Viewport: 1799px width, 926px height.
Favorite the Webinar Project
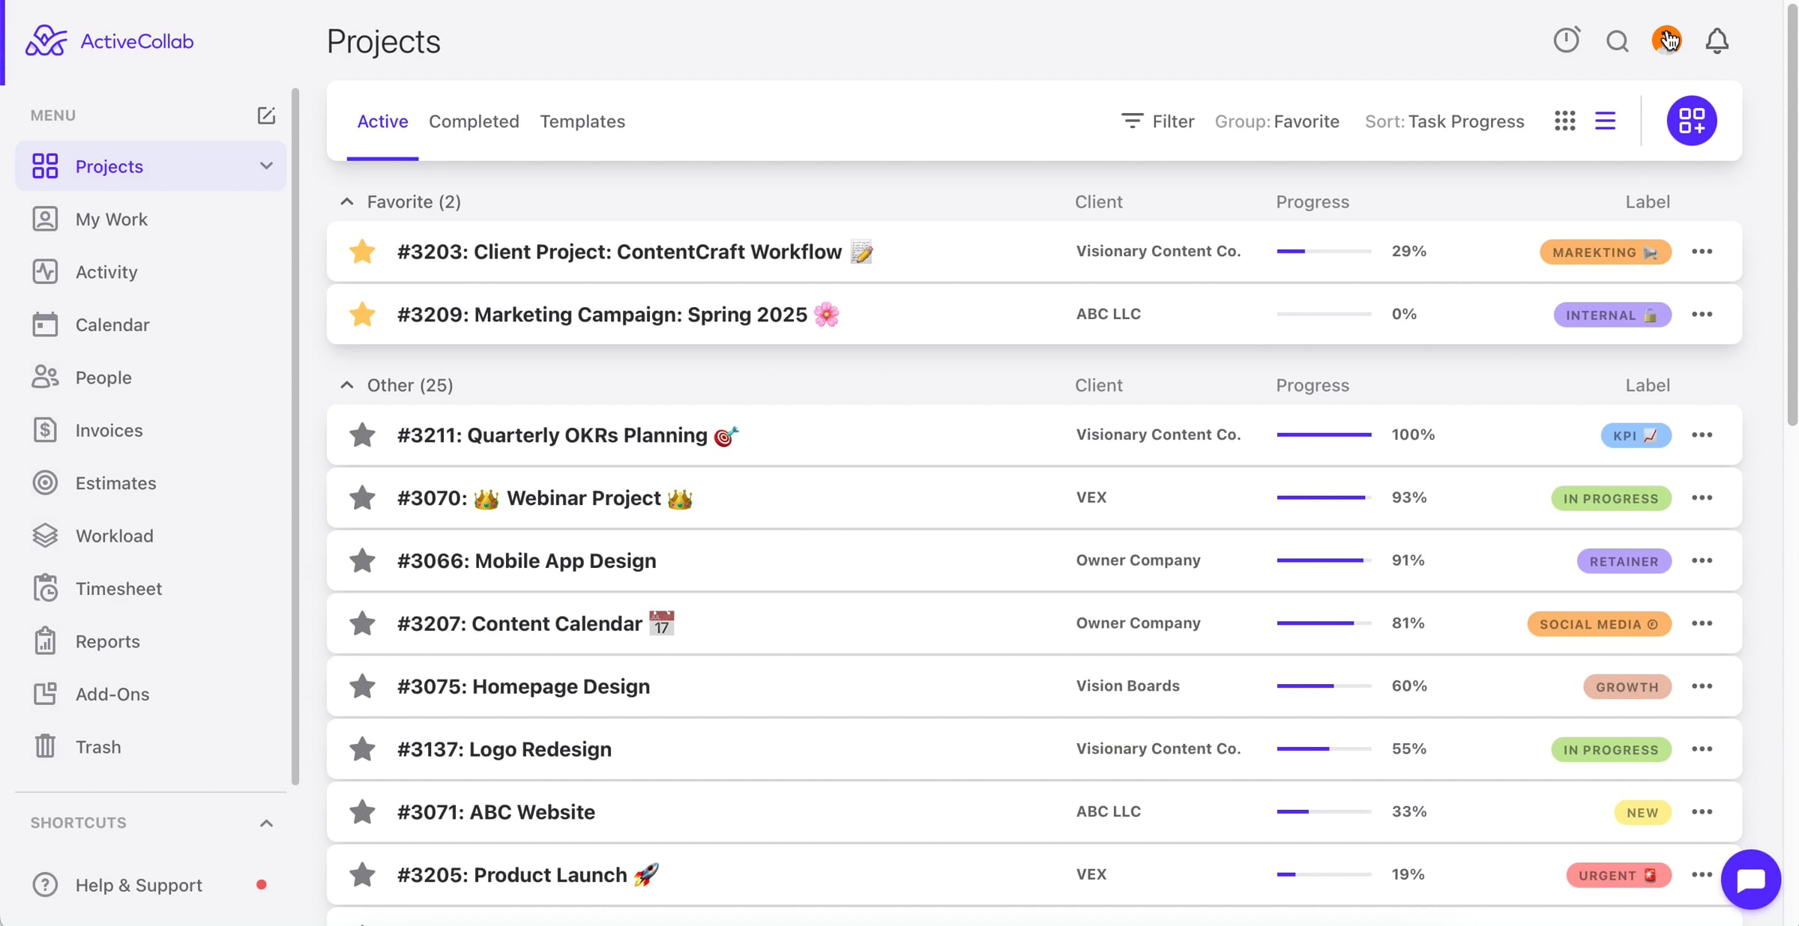coord(362,498)
